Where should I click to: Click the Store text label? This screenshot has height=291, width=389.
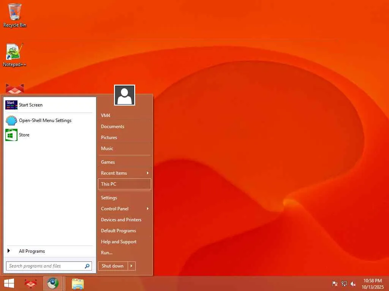tap(24, 135)
